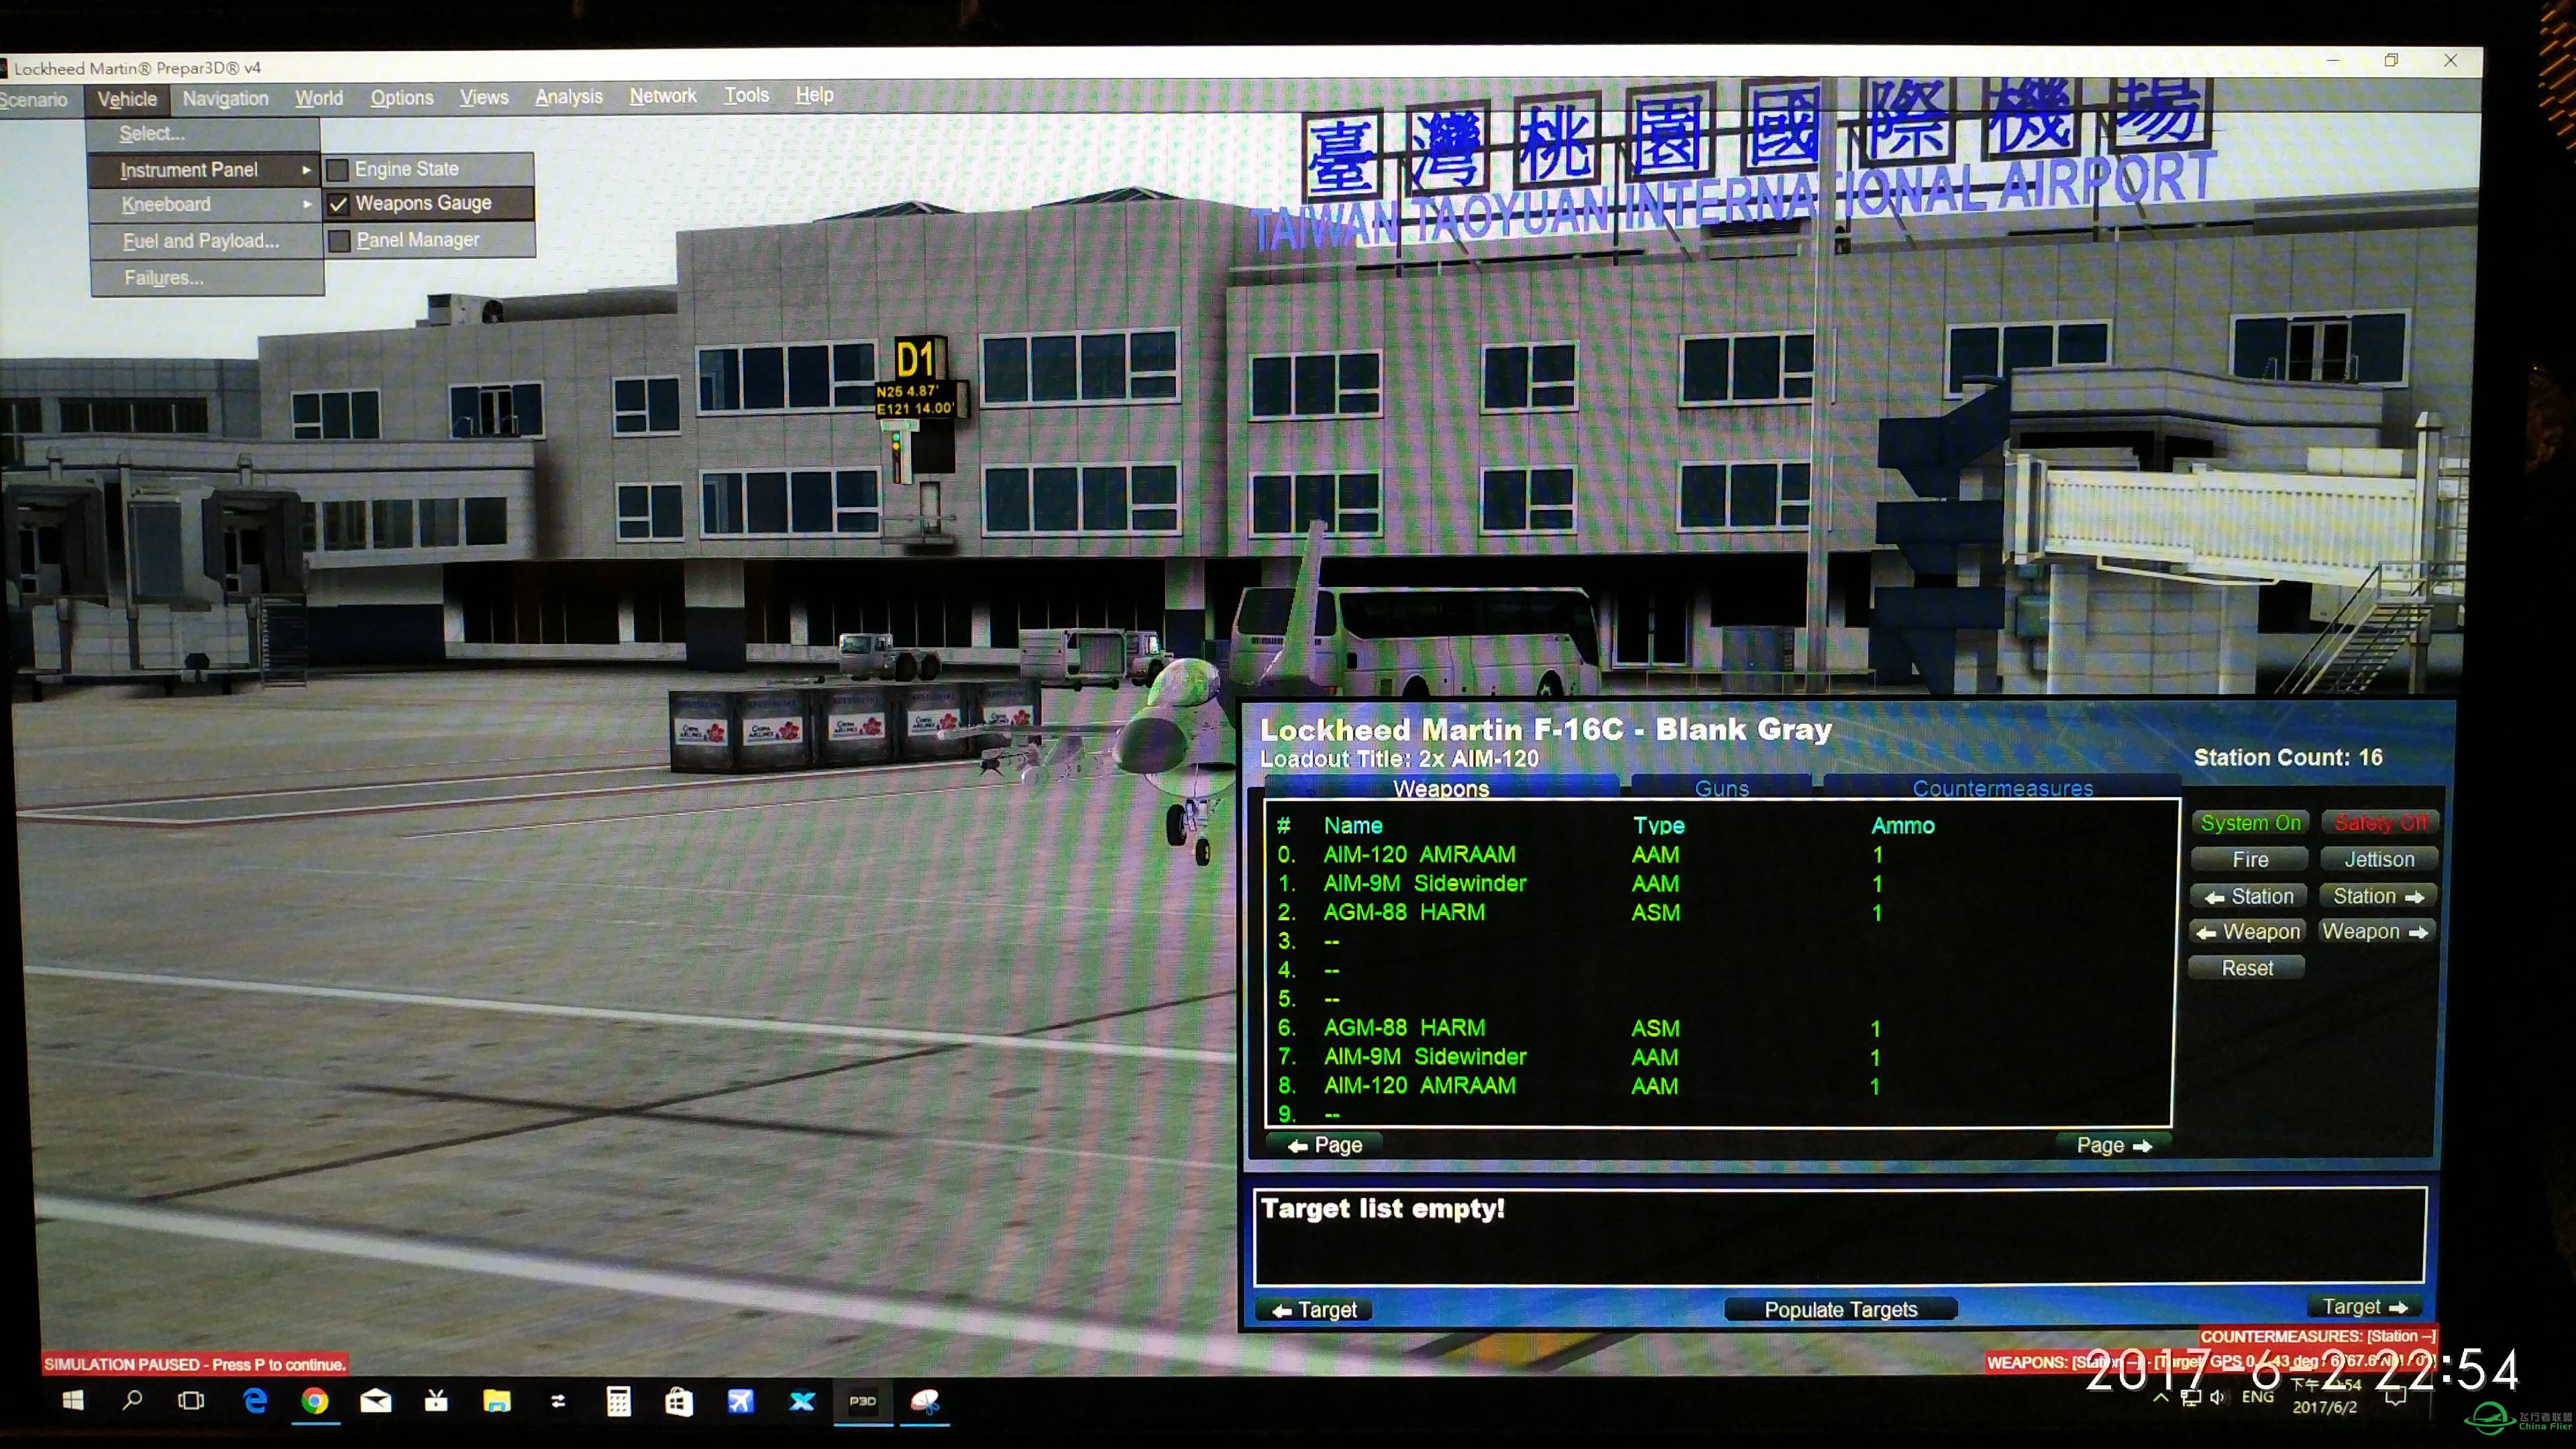
Task: Switch to the Countermeasures tab
Action: click(x=2001, y=788)
